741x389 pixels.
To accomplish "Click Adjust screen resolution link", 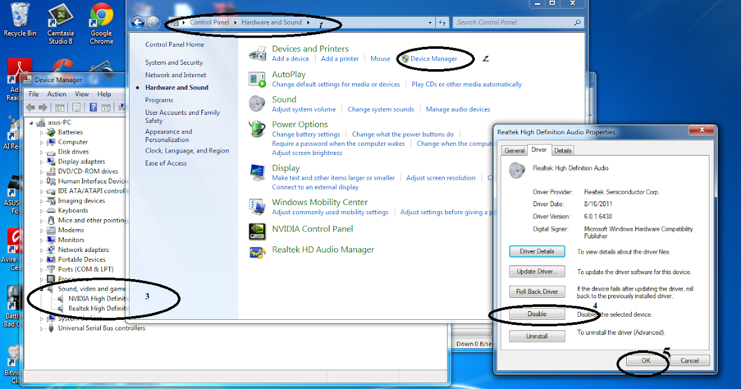I will point(441,178).
